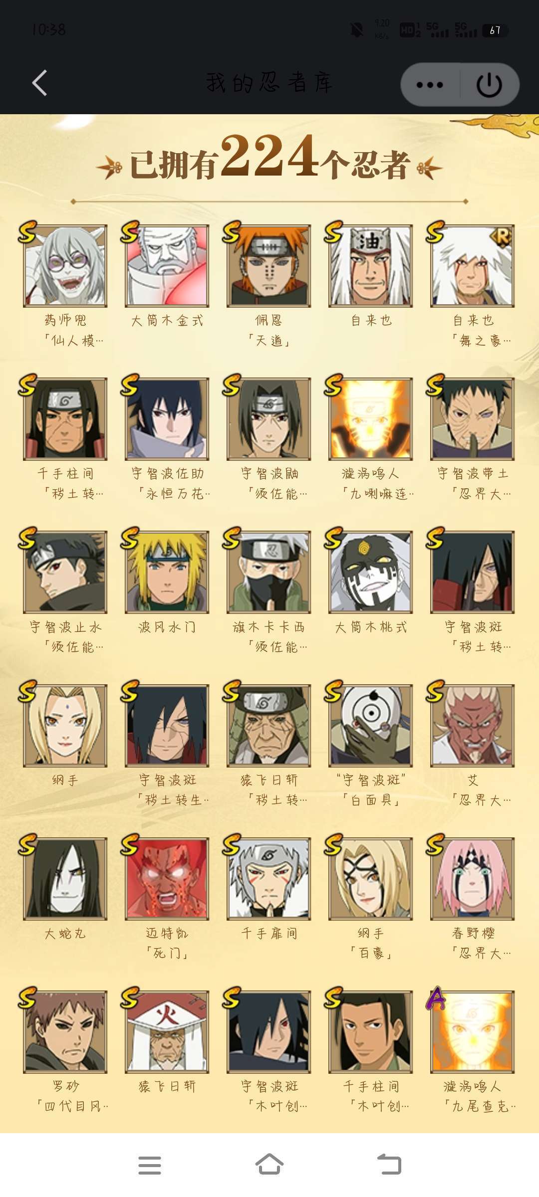Select 大筒木金式 ninja portrait
The width and height of the screenshot is (539, 1197).
(167, 266)
